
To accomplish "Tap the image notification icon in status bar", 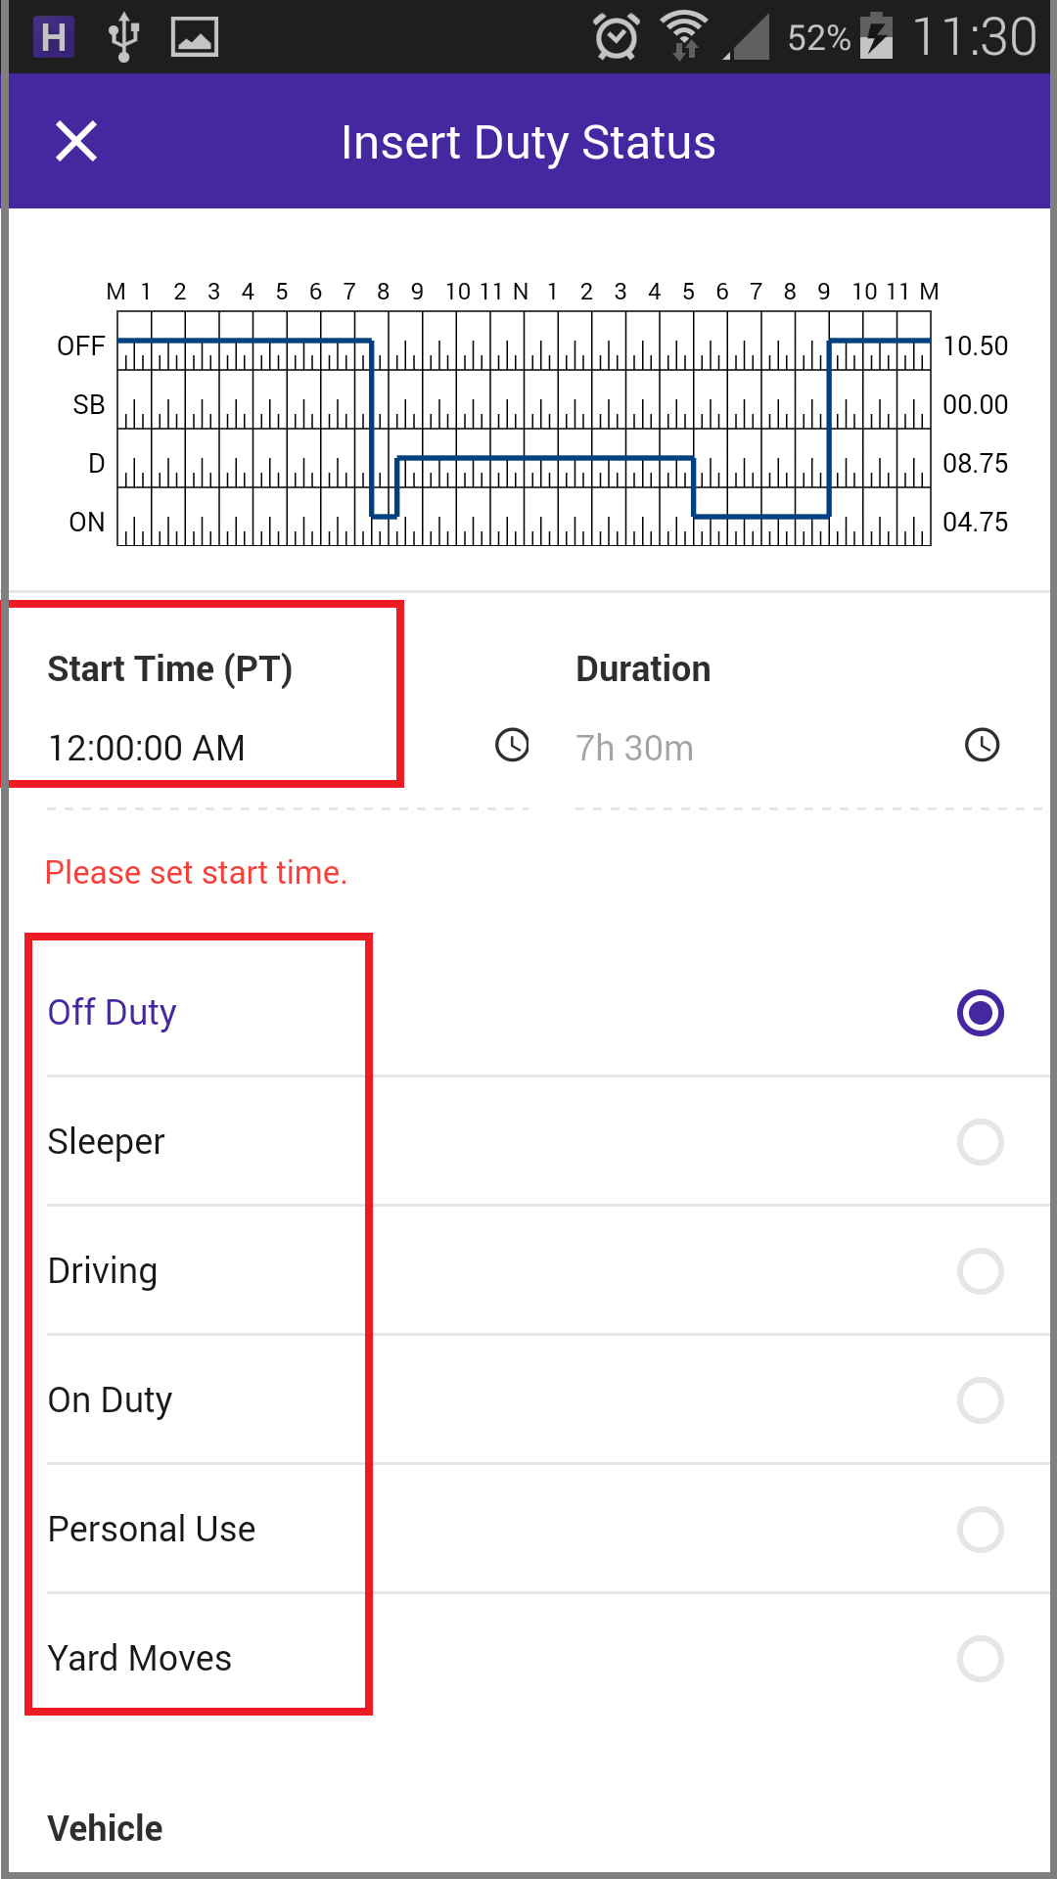I will [x=195, y=38].
